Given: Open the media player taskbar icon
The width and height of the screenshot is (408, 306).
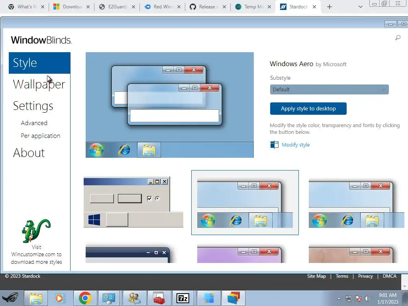Looking at the screenshot, I should pos(60,298).
